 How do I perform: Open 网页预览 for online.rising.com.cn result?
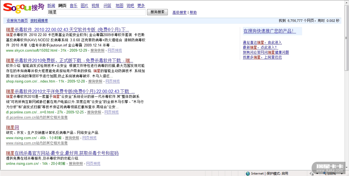(93, 164)
